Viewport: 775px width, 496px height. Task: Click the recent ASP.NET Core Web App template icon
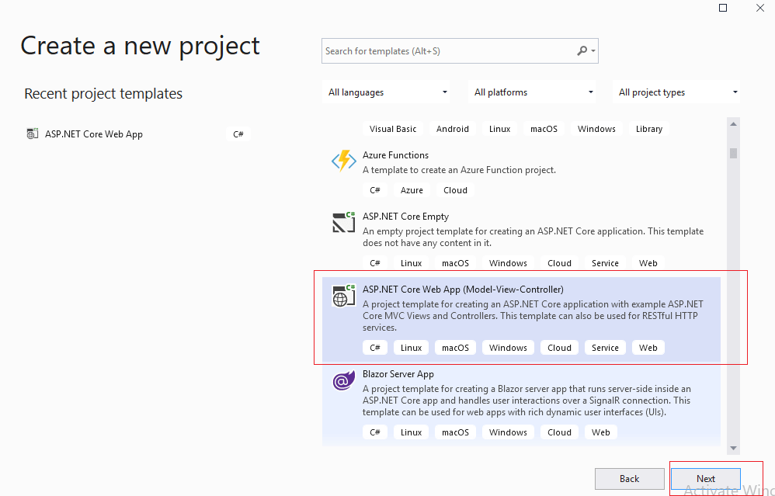32,134
